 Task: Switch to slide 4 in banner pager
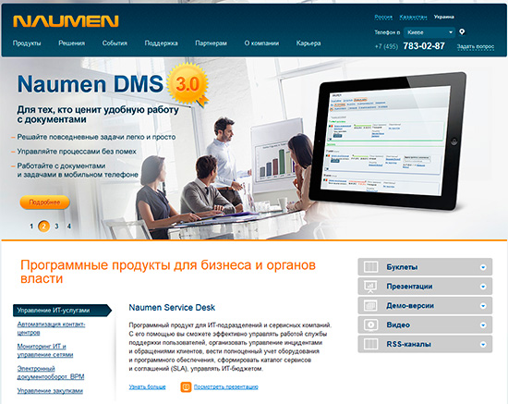(x=69, y=226)
